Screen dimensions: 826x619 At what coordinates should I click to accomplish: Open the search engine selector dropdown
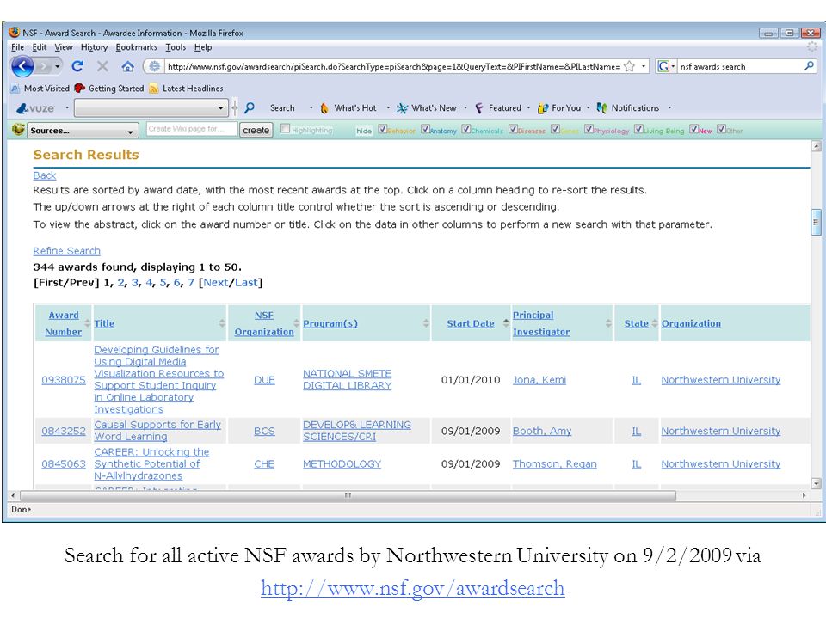pyautogui.click(x=673, y=66)
